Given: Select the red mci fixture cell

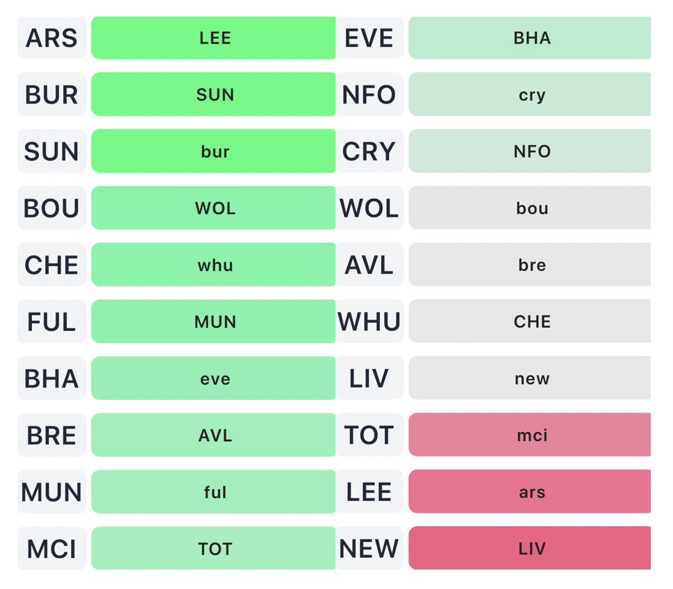Looking at the screenshot, I should (x=530, y=435).
